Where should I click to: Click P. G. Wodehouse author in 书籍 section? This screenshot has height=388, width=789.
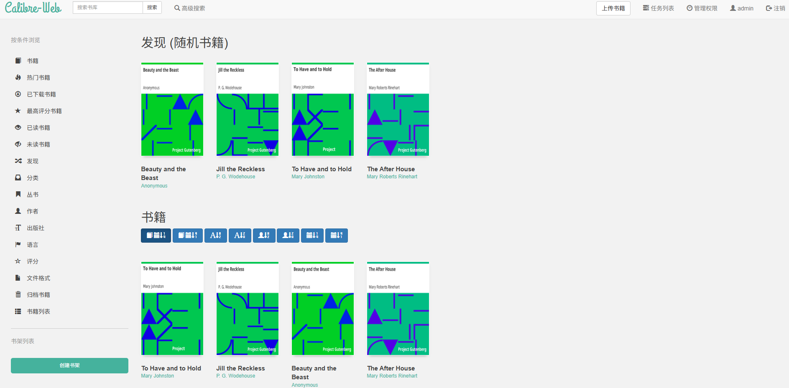pyautogui.click(x=236, y=376)
